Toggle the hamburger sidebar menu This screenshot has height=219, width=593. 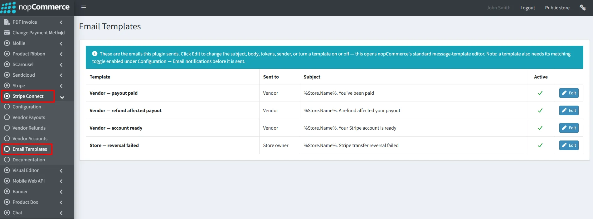[x=84, y=7]
